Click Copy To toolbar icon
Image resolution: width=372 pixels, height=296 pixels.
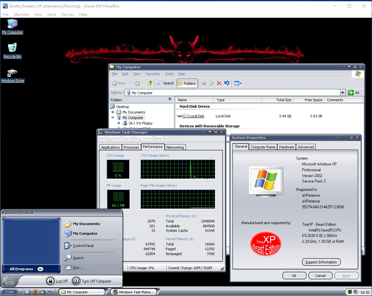click(211, 83)
